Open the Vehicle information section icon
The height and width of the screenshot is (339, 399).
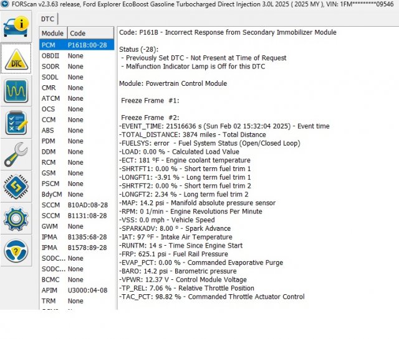tap(16, 26)
